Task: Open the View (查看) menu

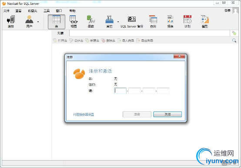Action: pyautogui.click(x=18, y=11)
